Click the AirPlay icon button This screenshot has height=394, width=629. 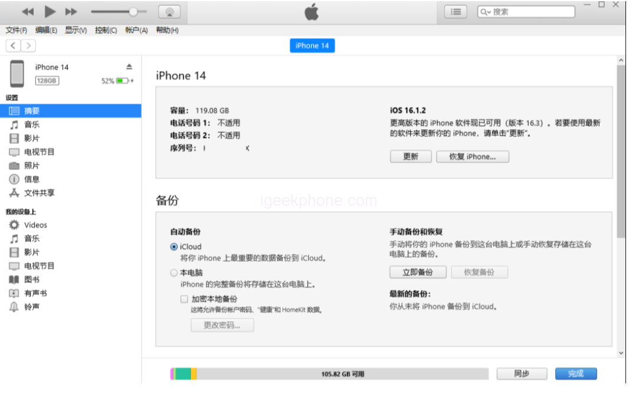coord(169,12)
